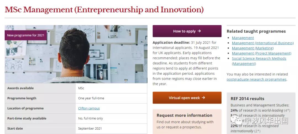Click the Start date table row
Viewport: 298px width, 134px height.
pyautogui.click(x=76, y=128)
